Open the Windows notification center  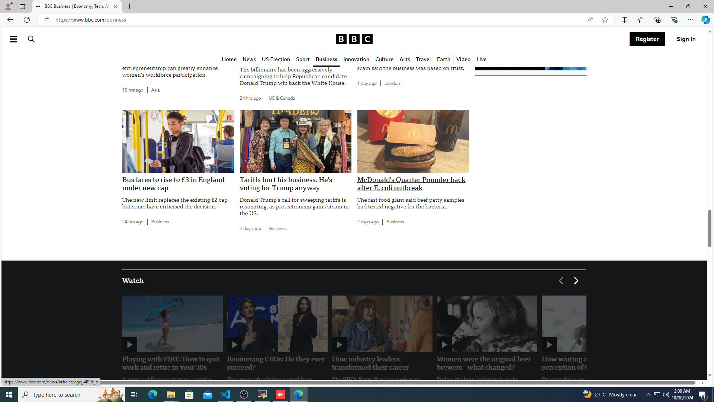702,395
